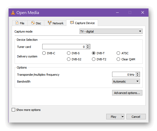Decrease the Tuner card value with down arrow

point(88,48)
